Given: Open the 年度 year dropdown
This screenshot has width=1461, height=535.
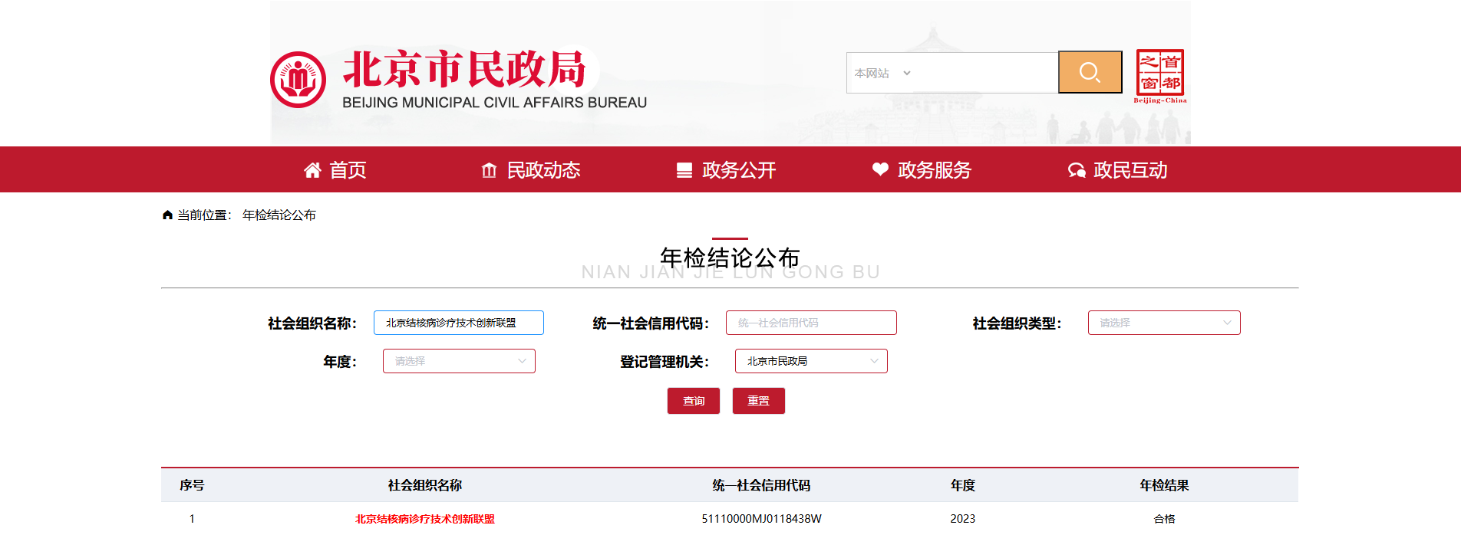Looking at the screenshot, I should click(459, 361).
